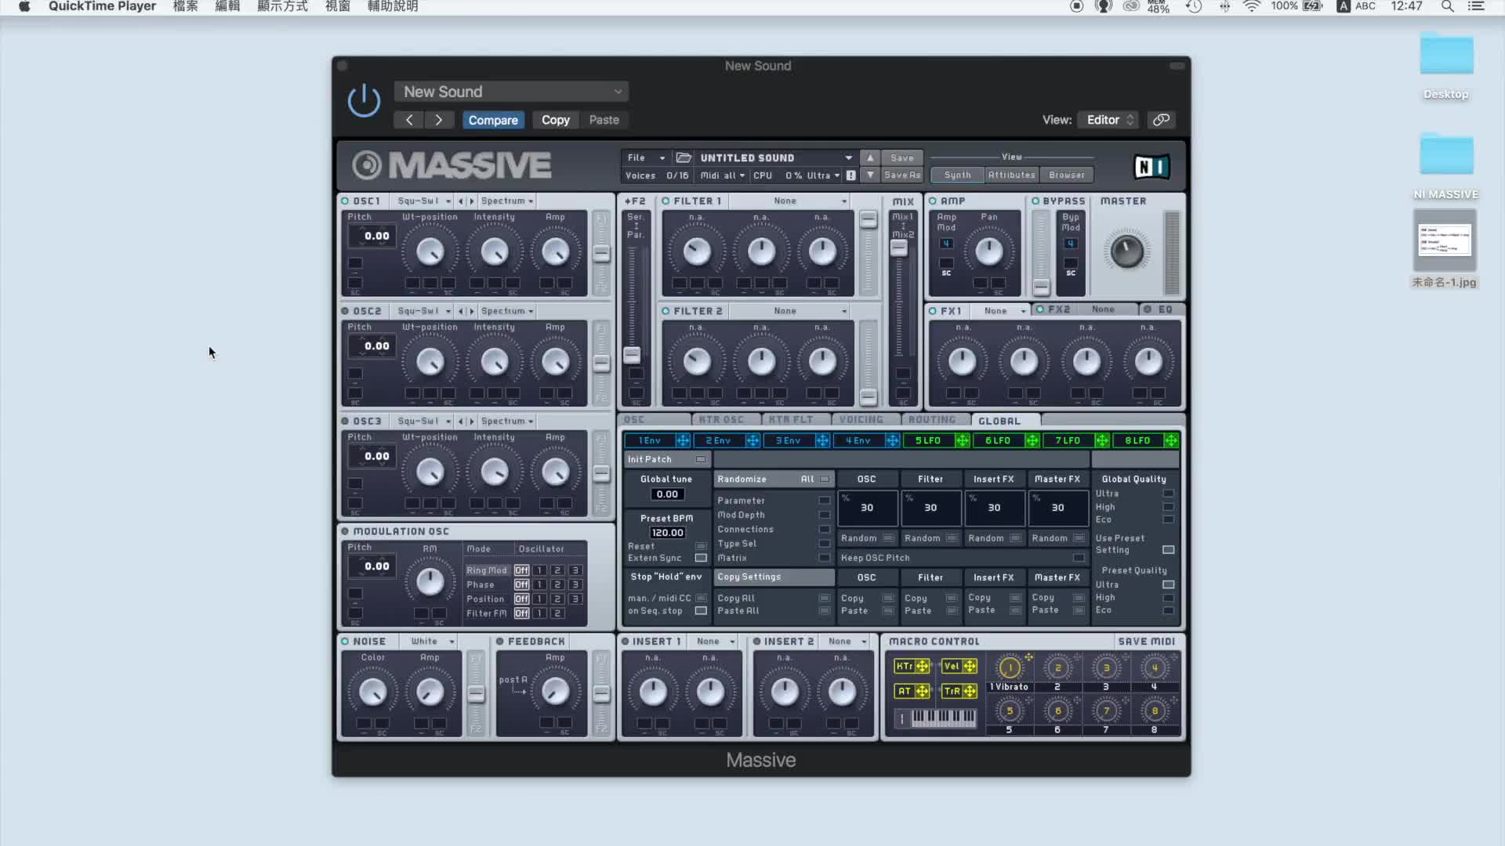Open the New Sound preset dropdown
The width and height of the screenshot is (1505, 846).
511,92
